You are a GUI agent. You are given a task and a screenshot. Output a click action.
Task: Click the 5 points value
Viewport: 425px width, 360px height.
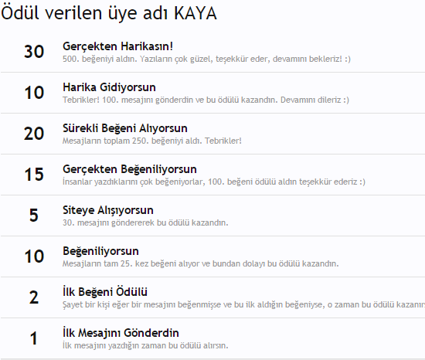(34, 215)
